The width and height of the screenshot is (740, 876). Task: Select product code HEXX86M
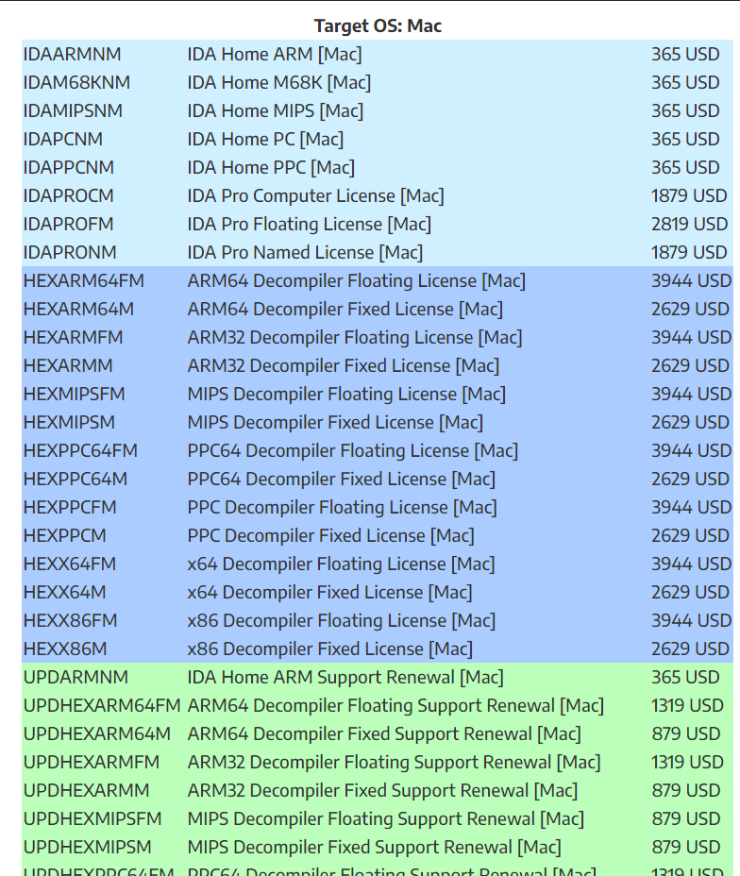pyautogui.click(x=65, y=649)
